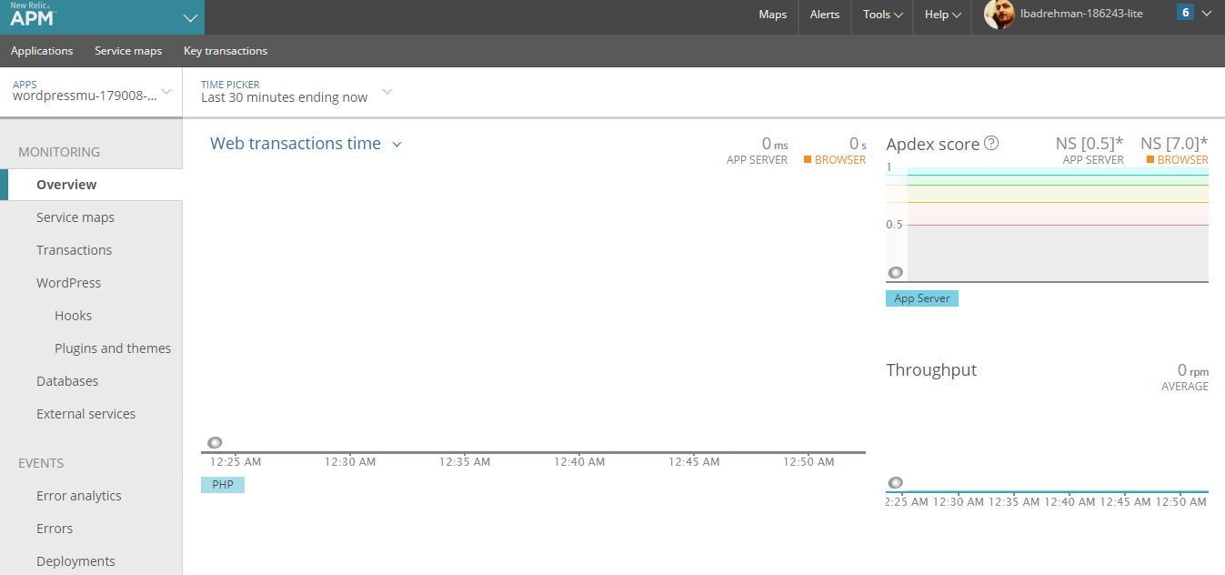This screenshot has height=575, width=1225.
Task: Click the 0 ms app server value
Action: 775,144
